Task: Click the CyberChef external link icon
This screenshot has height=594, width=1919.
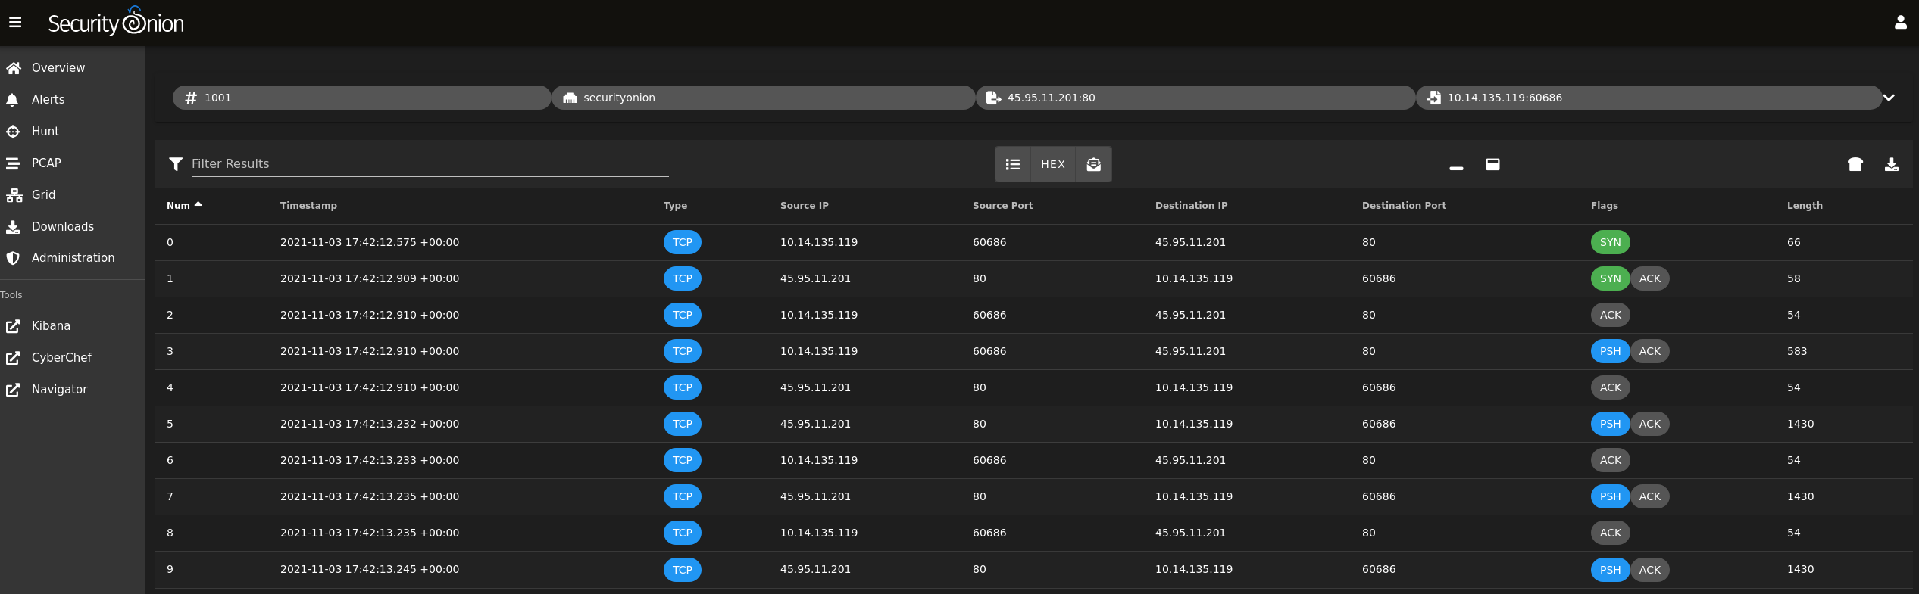Action: 13,358
